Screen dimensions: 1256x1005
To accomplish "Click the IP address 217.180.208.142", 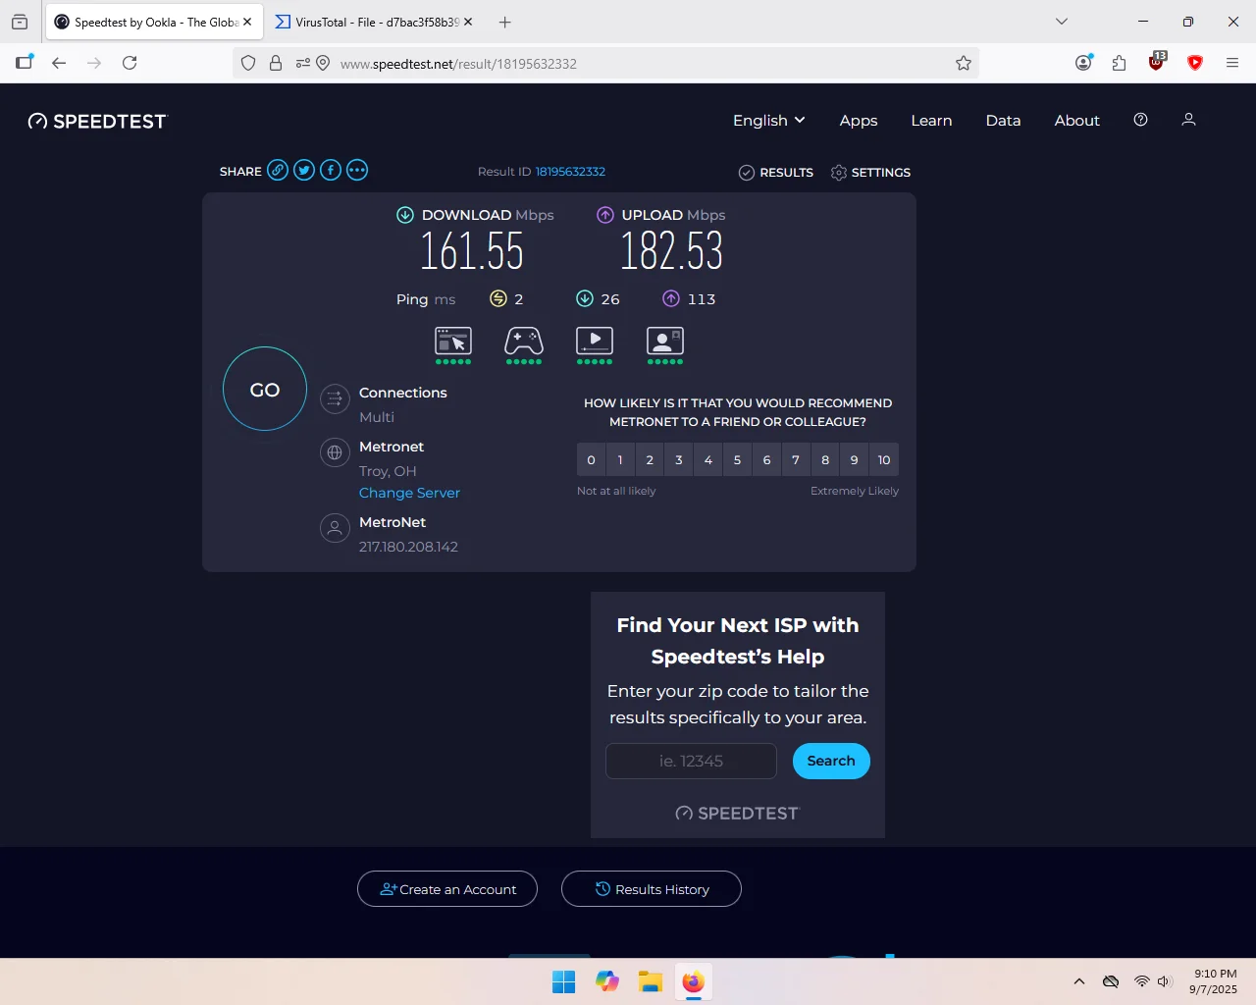I will pos(408,547).
